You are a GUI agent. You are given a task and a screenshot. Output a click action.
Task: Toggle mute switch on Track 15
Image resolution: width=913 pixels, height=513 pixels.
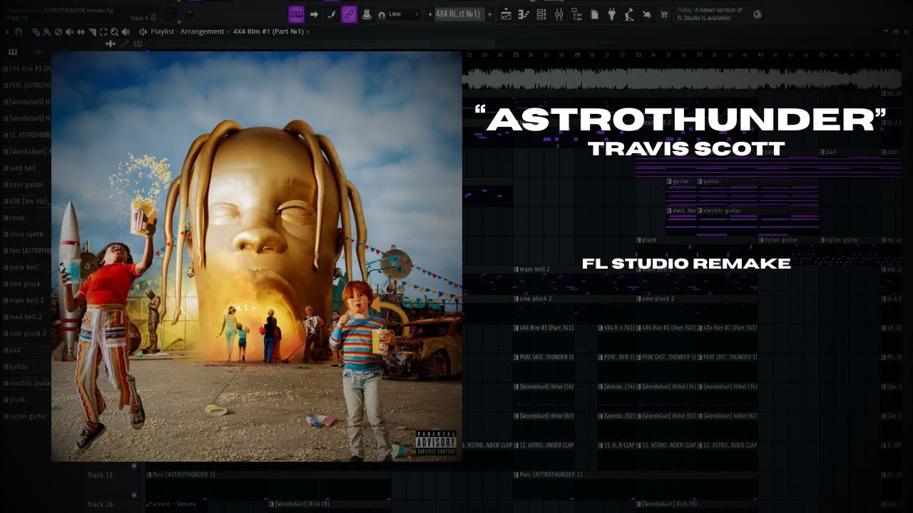133,466
